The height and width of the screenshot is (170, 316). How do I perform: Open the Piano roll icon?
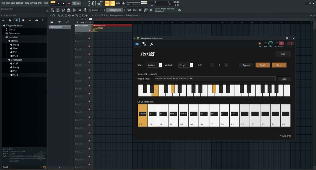coord(63,10)
